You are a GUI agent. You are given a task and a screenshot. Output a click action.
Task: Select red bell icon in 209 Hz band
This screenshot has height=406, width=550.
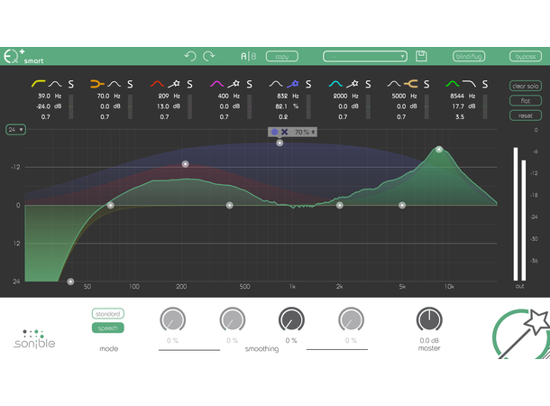(157, 84)
